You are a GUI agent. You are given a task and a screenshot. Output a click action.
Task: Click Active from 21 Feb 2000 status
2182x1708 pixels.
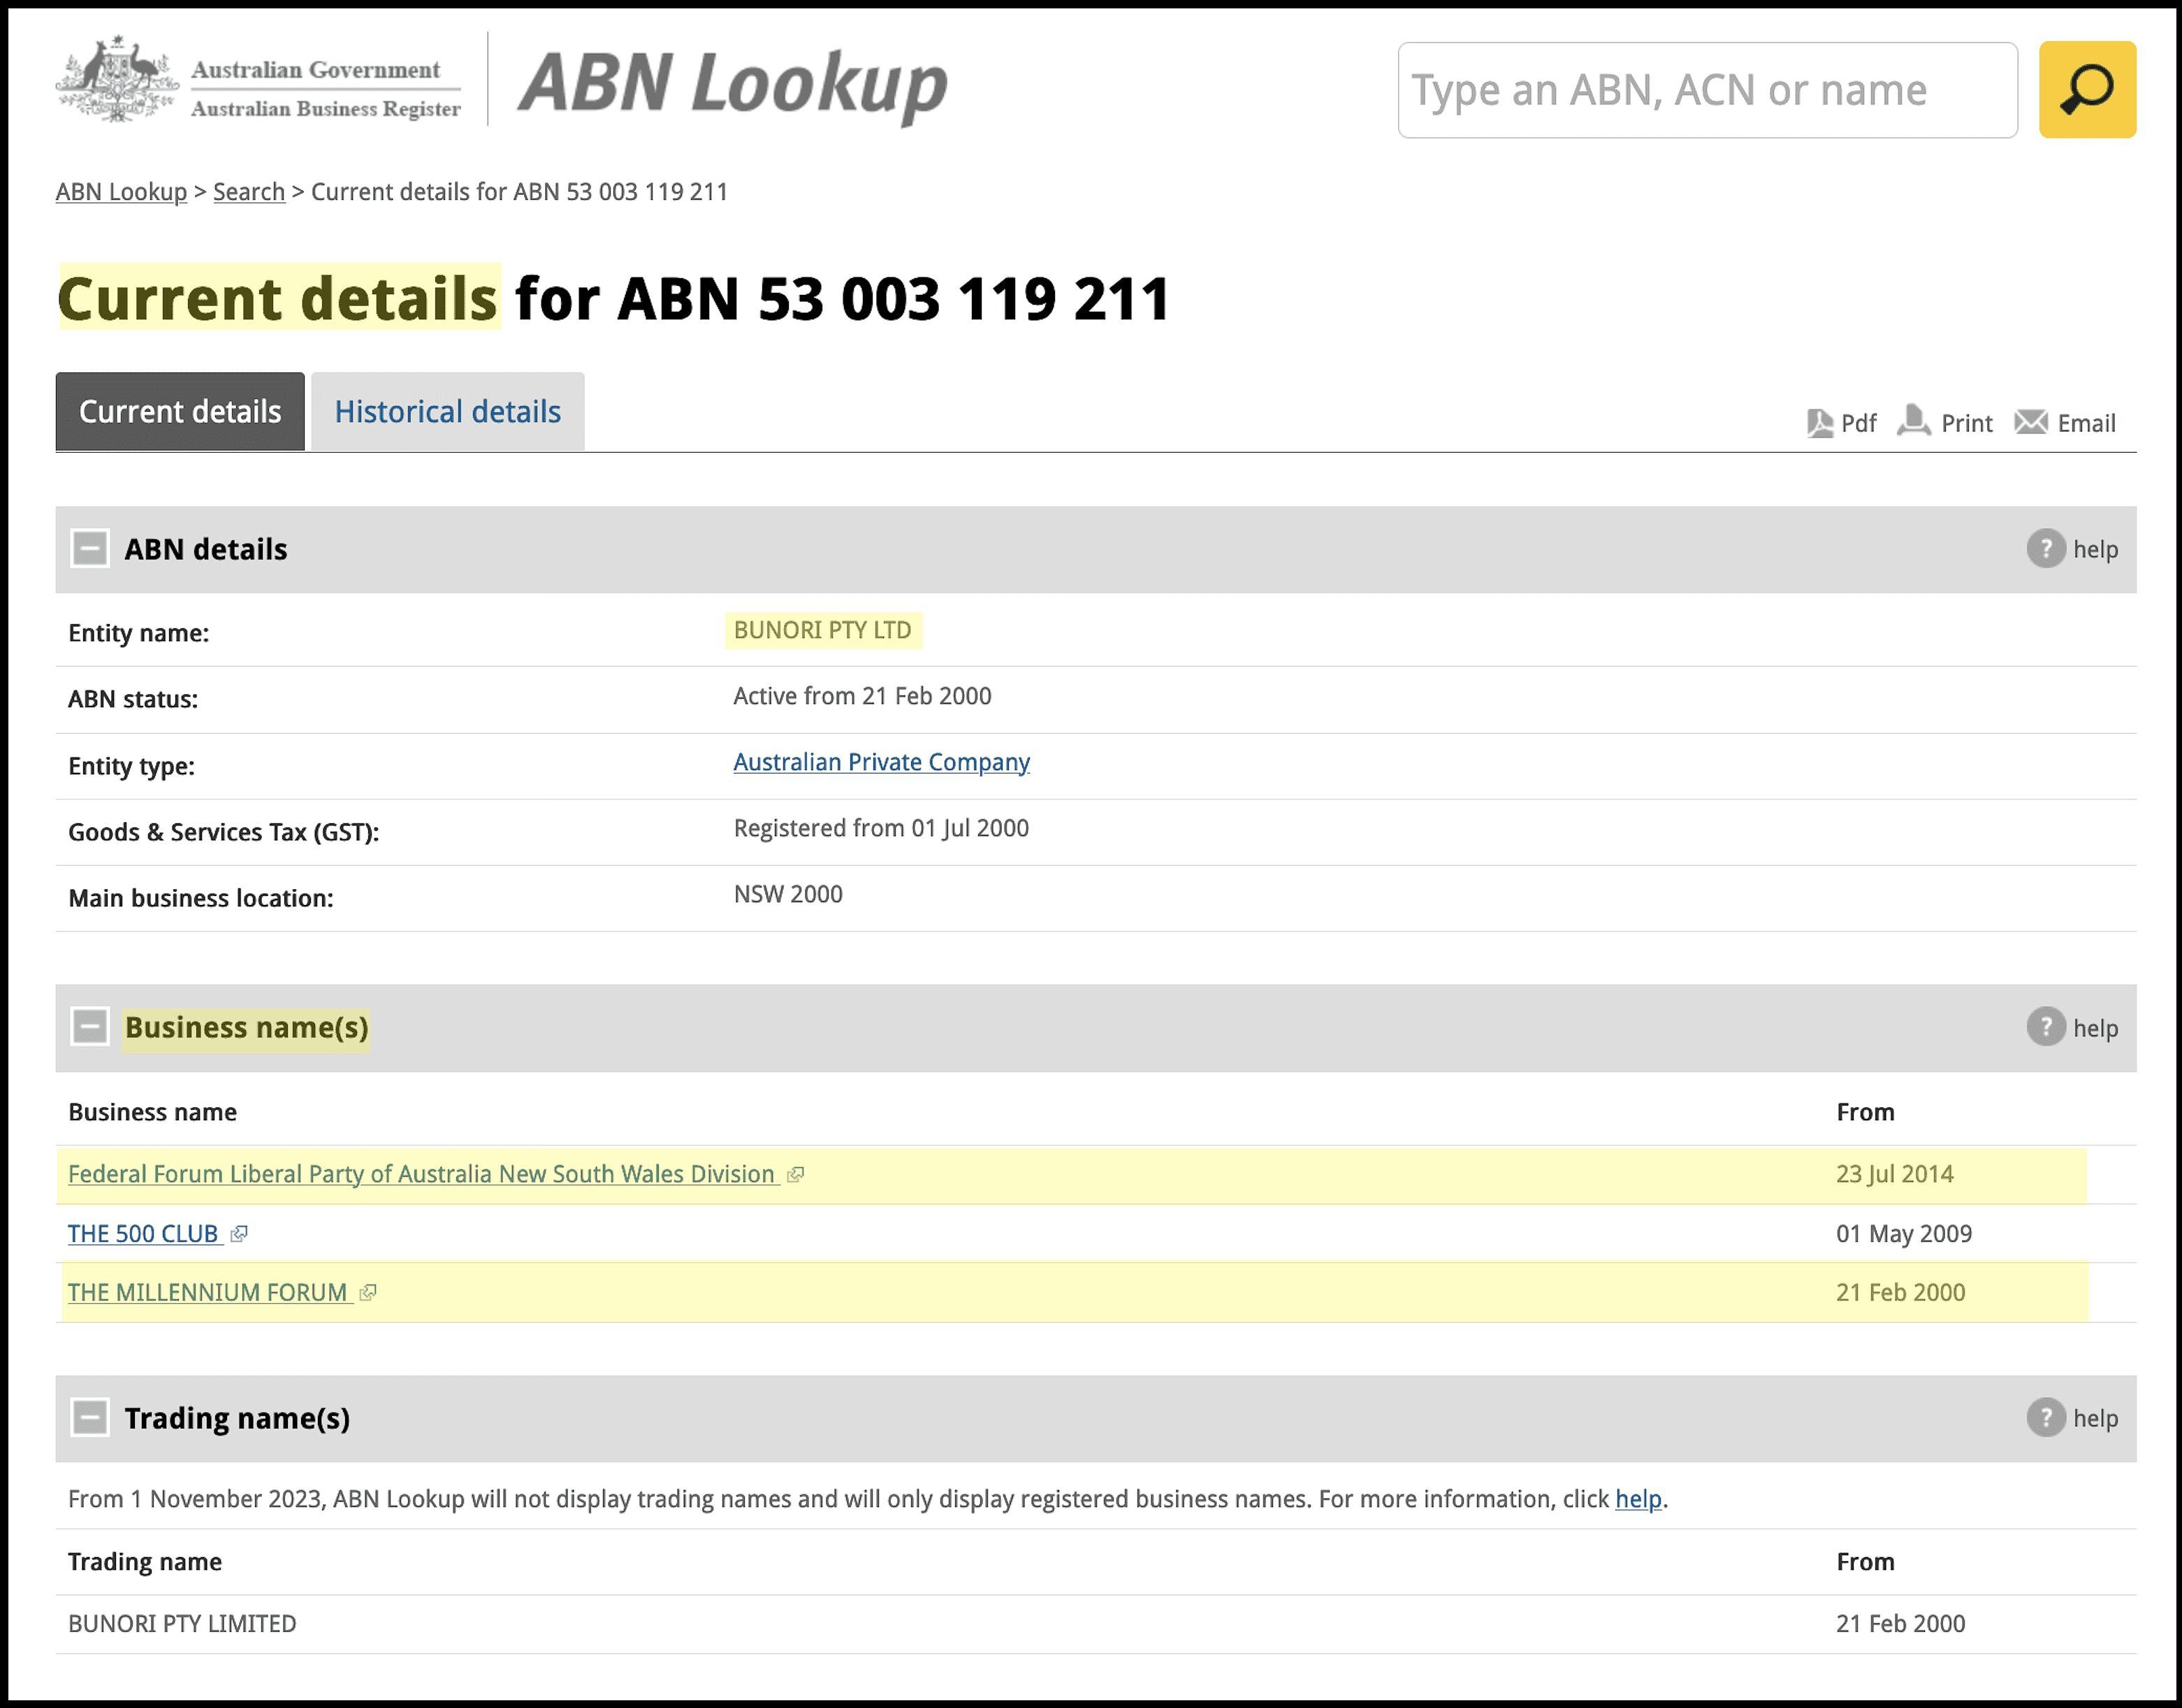point(863,696)
